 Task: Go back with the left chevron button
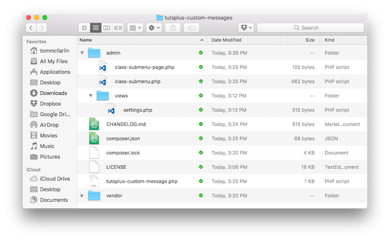tap(31, 28)
